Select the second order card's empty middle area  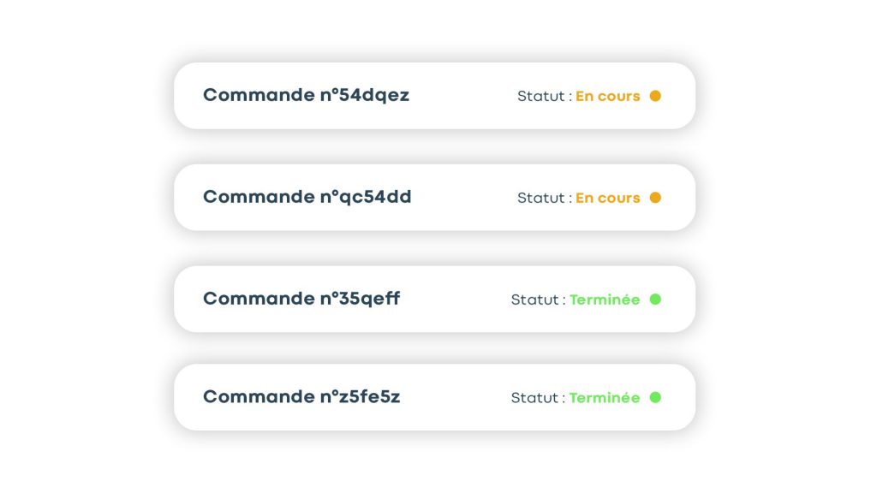pos(462,198)
